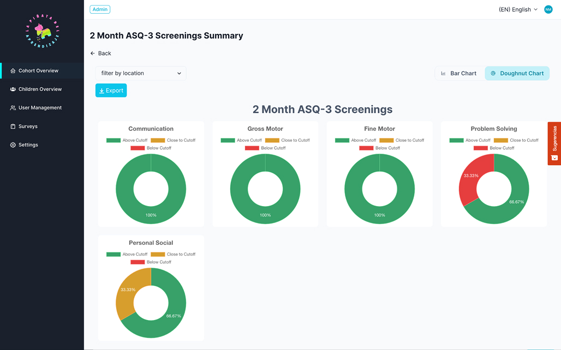Select the Doughnut Chart view
Image resolution: width=561 pixels, height=350 pixels.
pyautogui.click(x=517, y=73)
